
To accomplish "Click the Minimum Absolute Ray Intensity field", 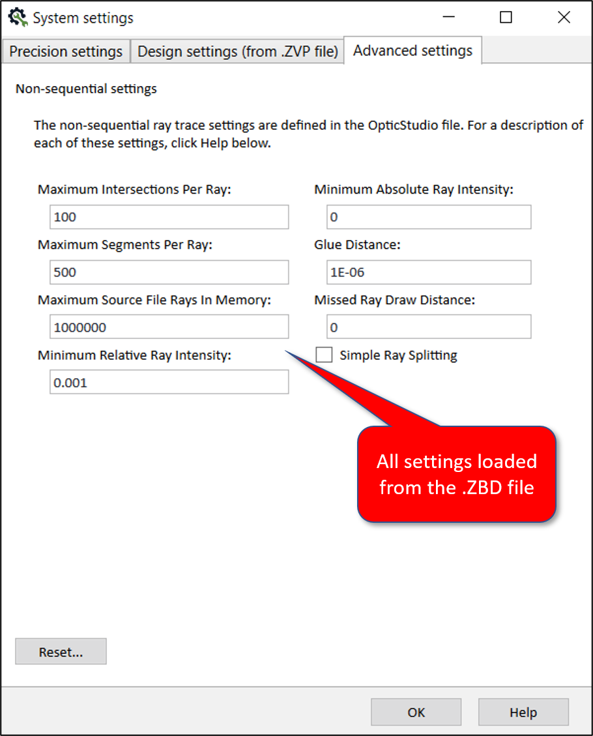I will click(429, 217).
